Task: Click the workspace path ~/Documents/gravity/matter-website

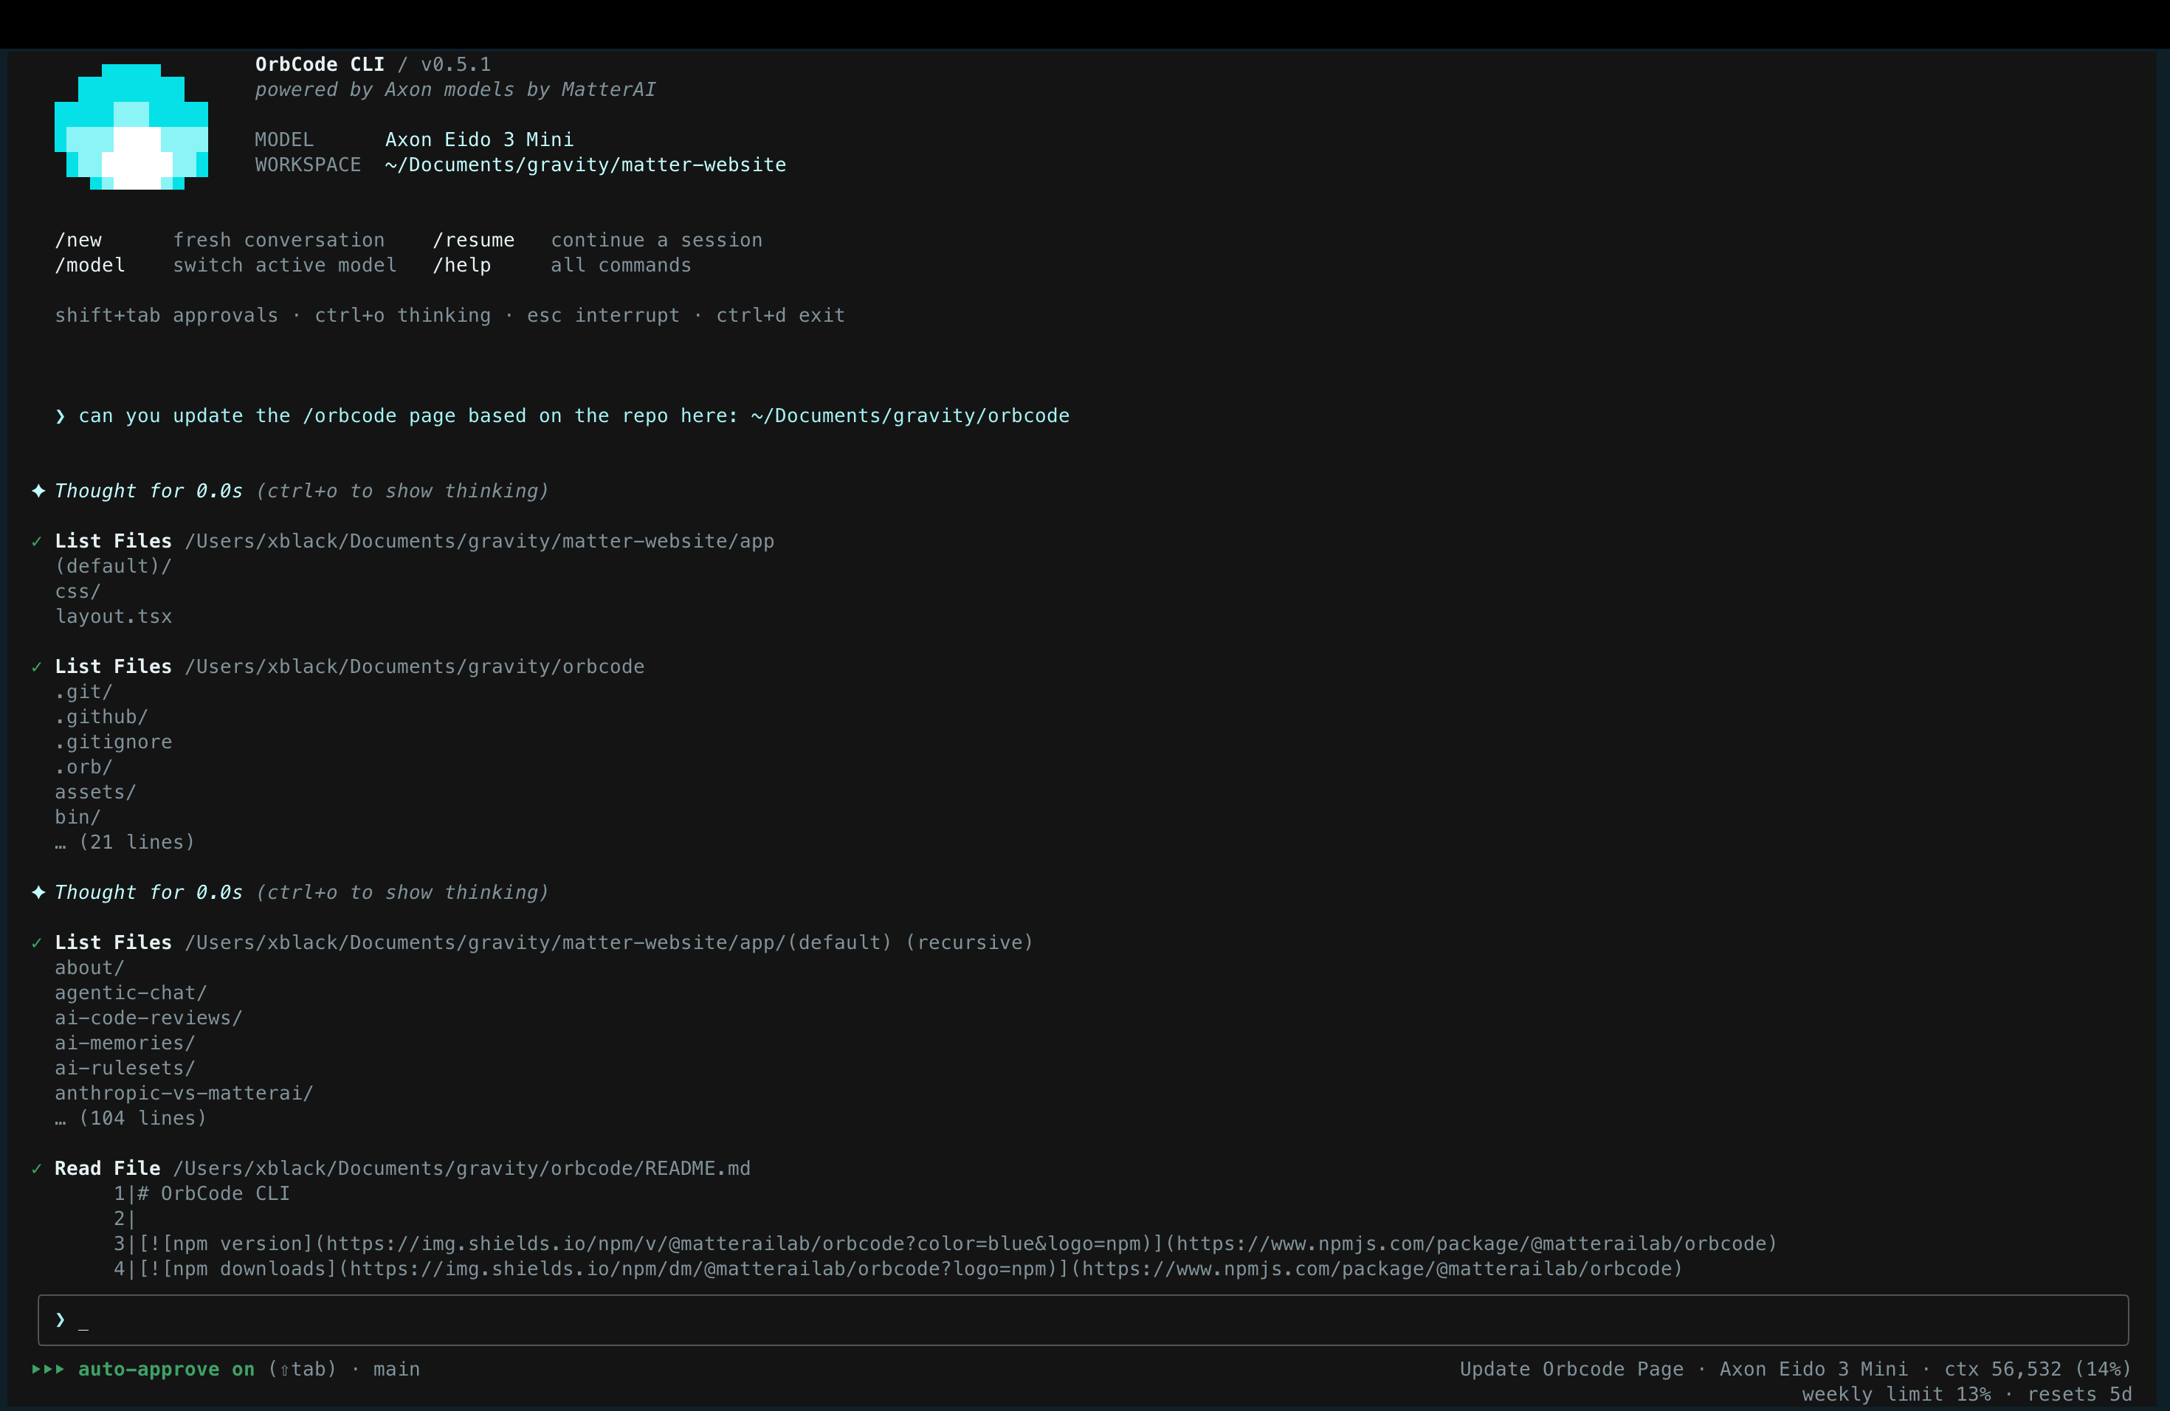Action: [x=585, y=165]
